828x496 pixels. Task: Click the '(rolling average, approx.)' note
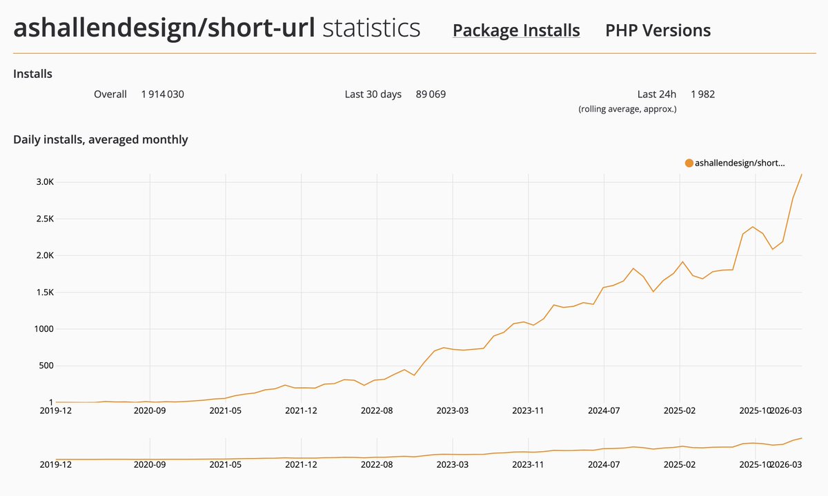[x=627, y=109]
